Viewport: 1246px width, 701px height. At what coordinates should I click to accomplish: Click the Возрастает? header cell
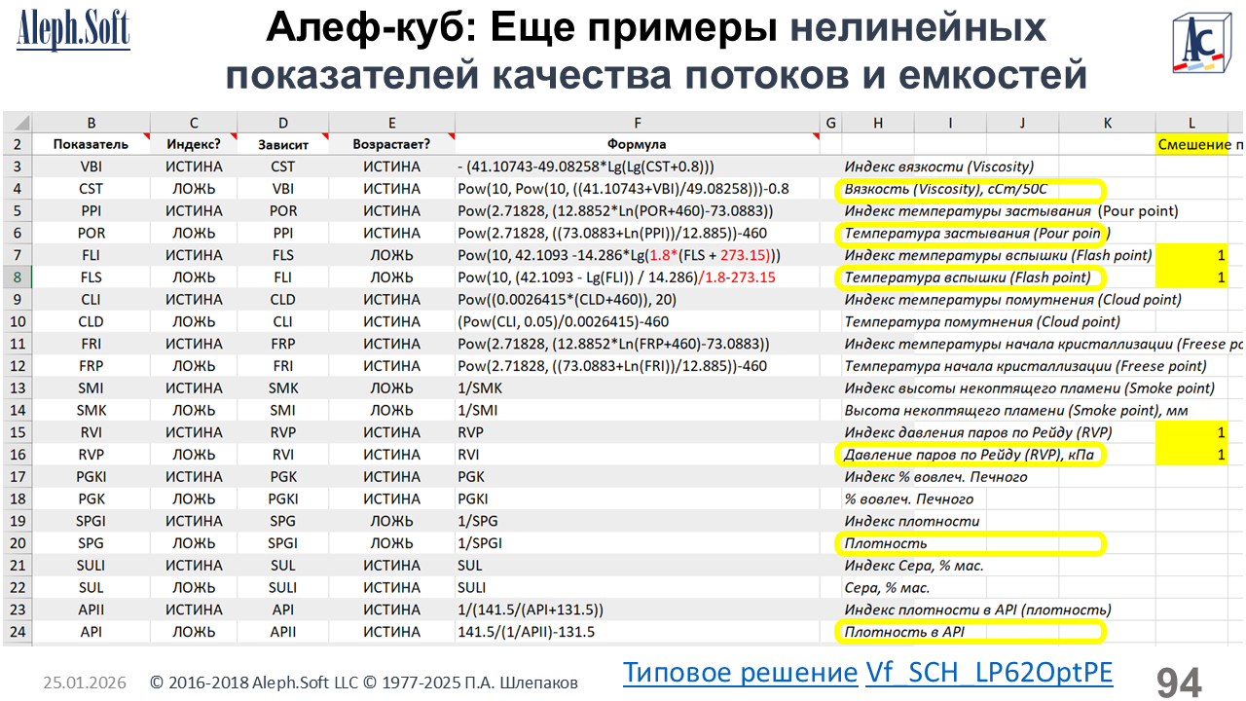pyautogui.click(x=391, y=144)
